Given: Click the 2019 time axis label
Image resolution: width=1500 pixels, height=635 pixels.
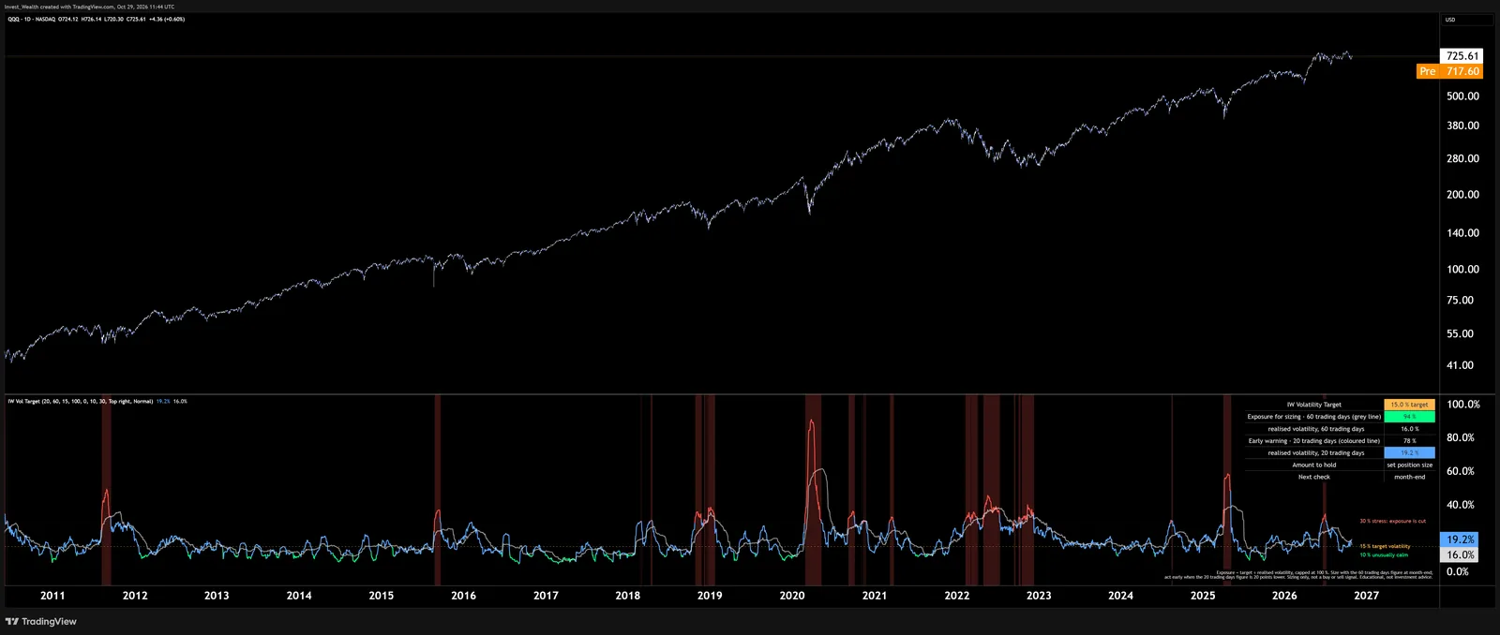Looking at the screenshot, I should (x=710, y=596).
